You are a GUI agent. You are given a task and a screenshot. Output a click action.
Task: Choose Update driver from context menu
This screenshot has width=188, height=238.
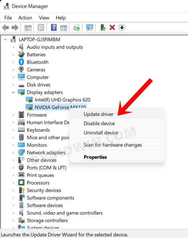click(x=117, y=114)
